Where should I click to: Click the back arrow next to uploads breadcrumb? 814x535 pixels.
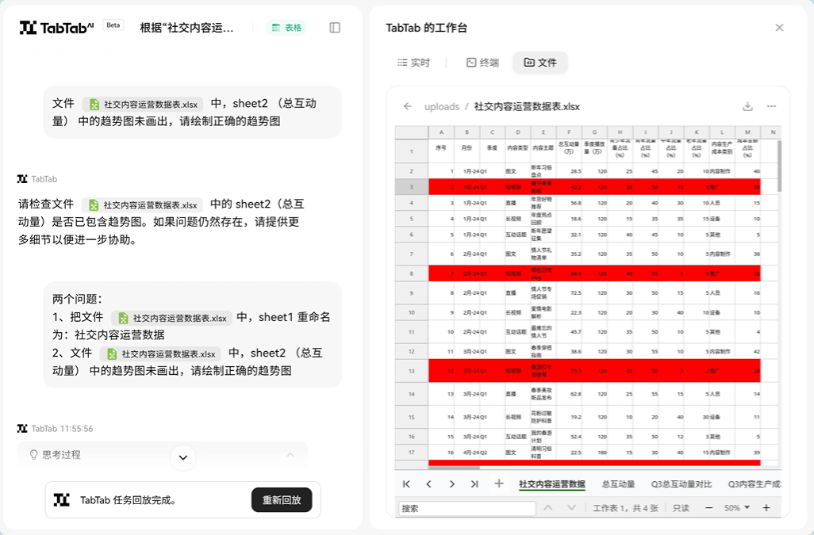406,105
